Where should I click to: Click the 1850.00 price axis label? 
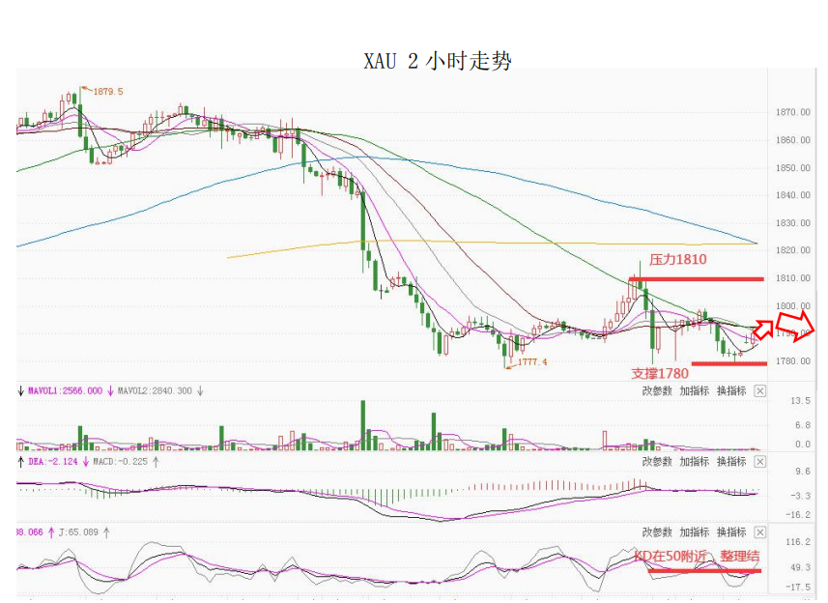792,168
